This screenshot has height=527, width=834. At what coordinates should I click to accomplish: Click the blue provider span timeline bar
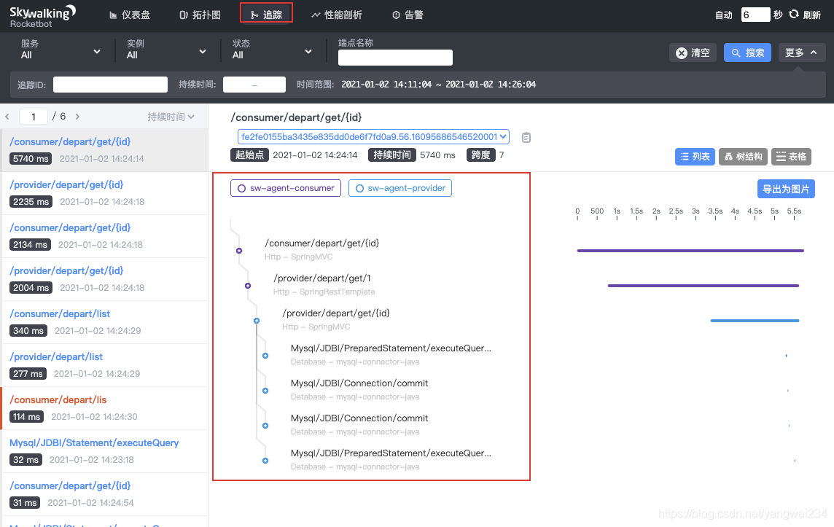tap(755, 321)
